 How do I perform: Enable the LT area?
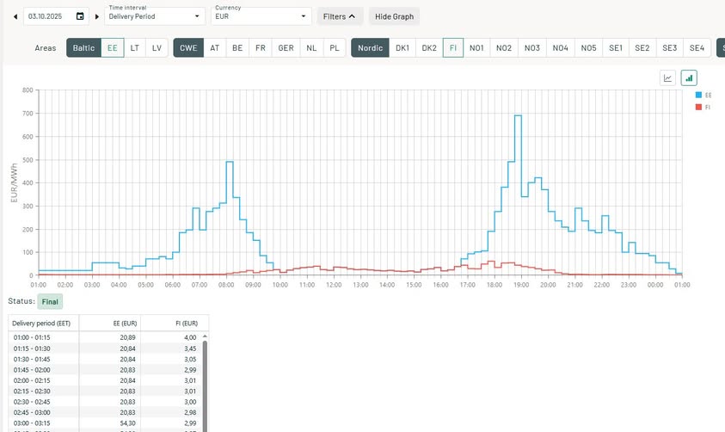coord(135,48)
